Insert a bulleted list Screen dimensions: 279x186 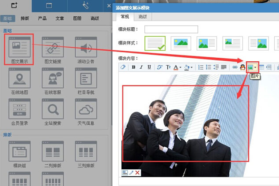click(209, 67)
